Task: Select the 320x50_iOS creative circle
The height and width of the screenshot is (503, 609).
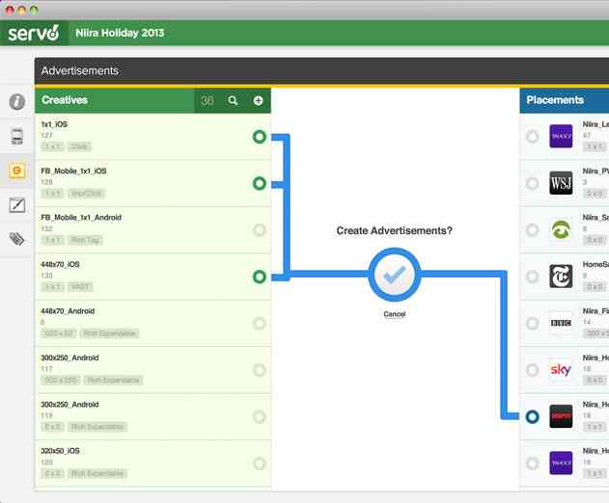Action: tap(260, 463)
